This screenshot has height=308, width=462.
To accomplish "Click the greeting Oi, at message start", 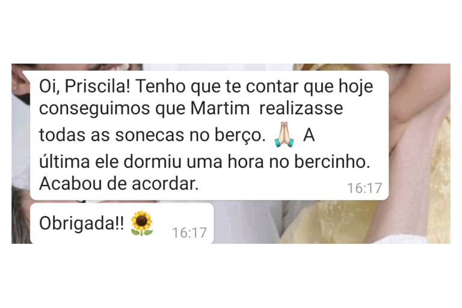I will pyautogui.click(x=50, y=86).
